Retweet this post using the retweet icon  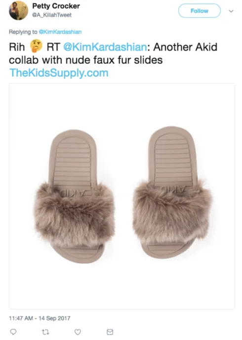(45, 332)
